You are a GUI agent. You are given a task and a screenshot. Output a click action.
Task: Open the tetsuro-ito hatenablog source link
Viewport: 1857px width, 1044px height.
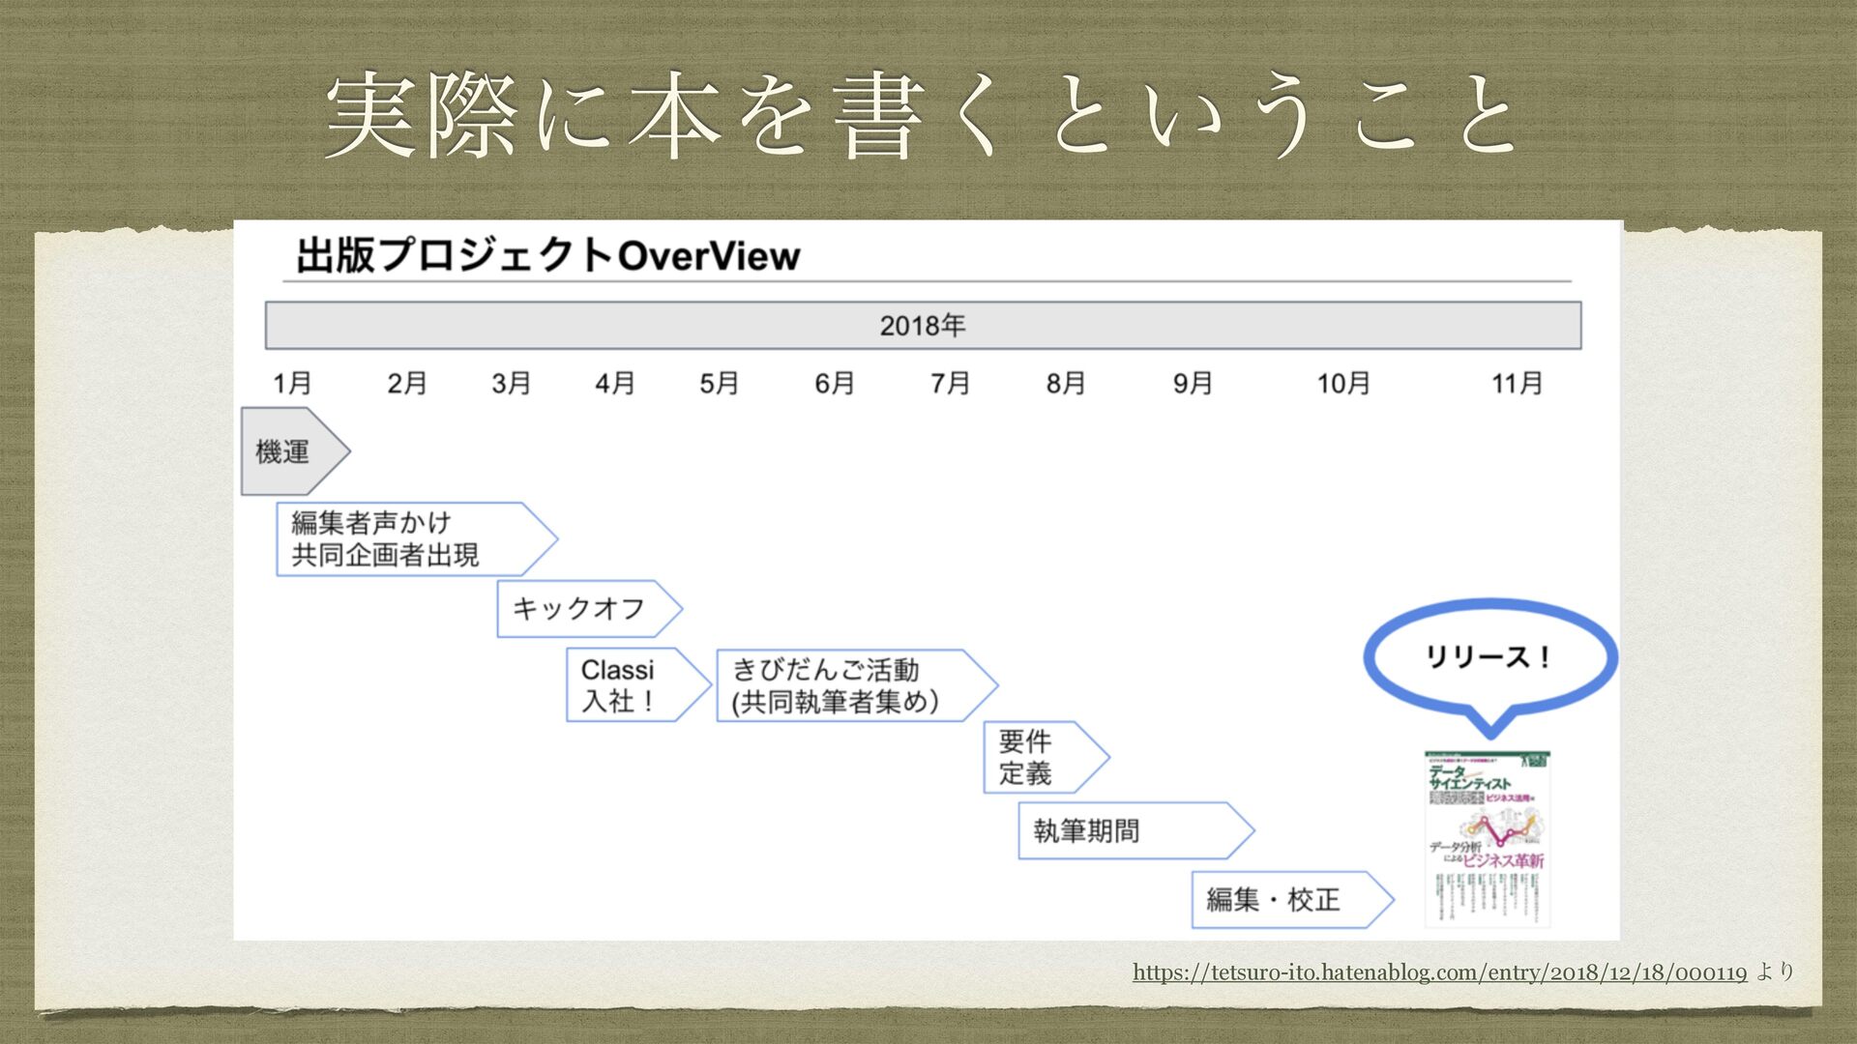click(1439, 972)
